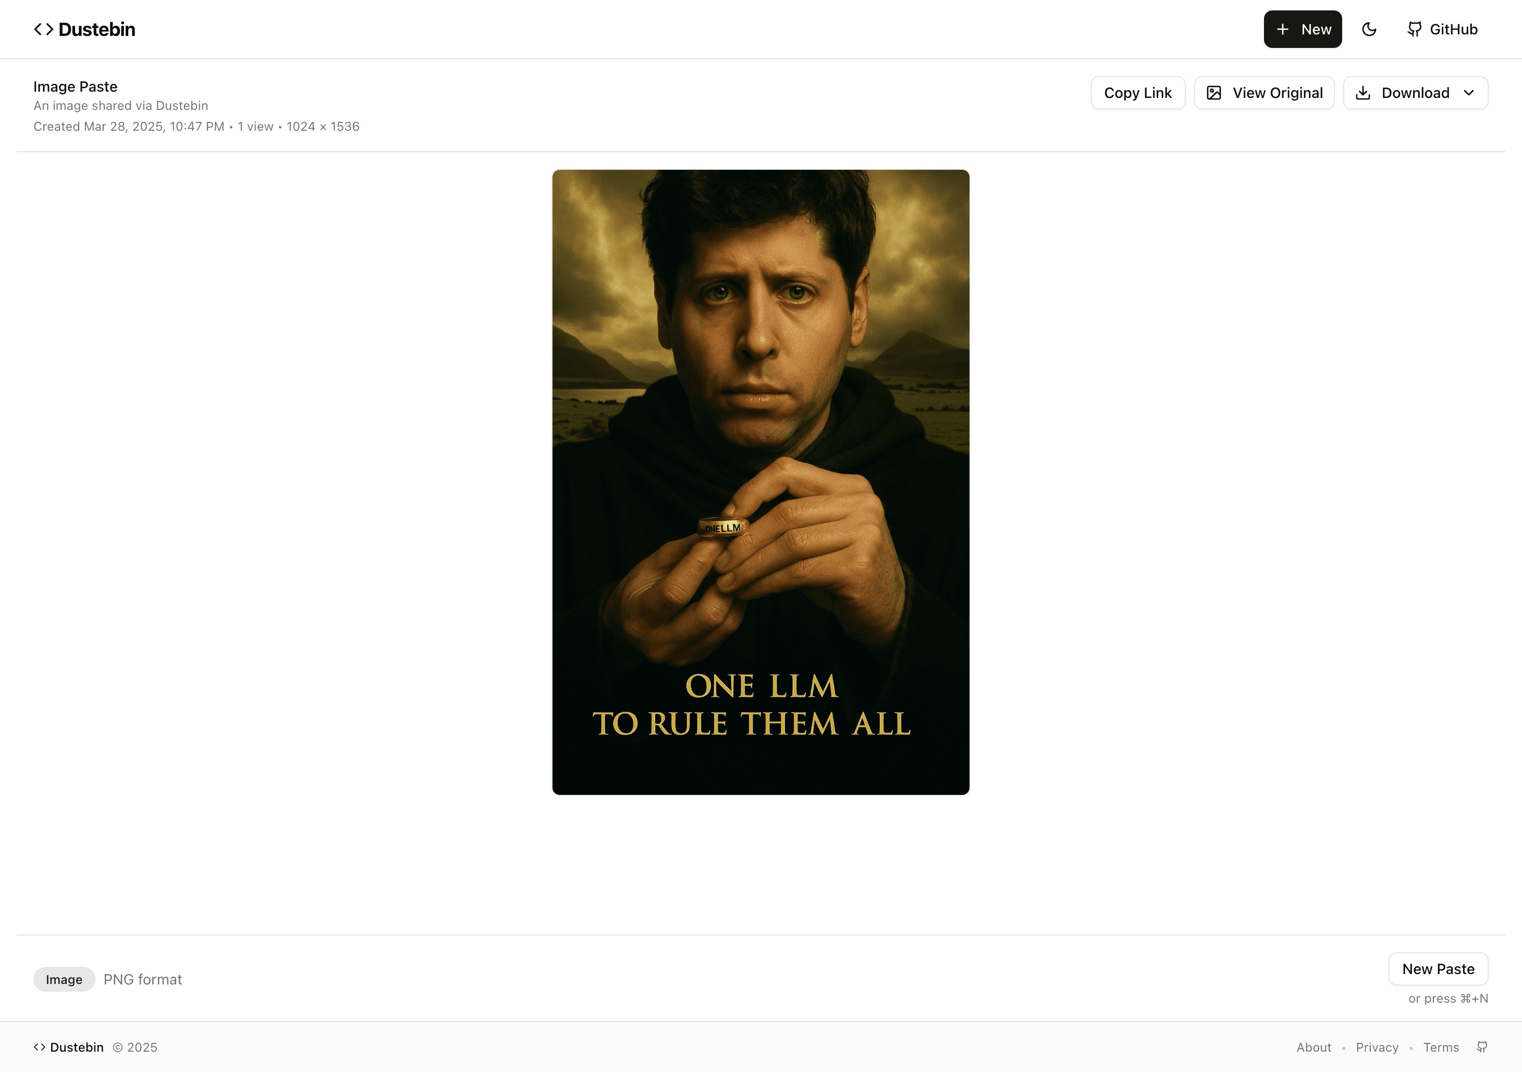Image resolution: width=1522 pixels, height=1072 pixels.
Task: Open the Terms footer link
Action: tap(1441, 1047)
